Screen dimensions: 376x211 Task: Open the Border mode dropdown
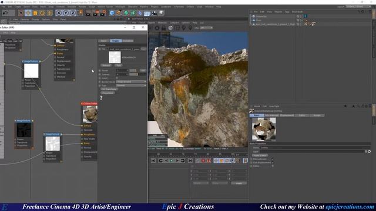coord(131,82)
